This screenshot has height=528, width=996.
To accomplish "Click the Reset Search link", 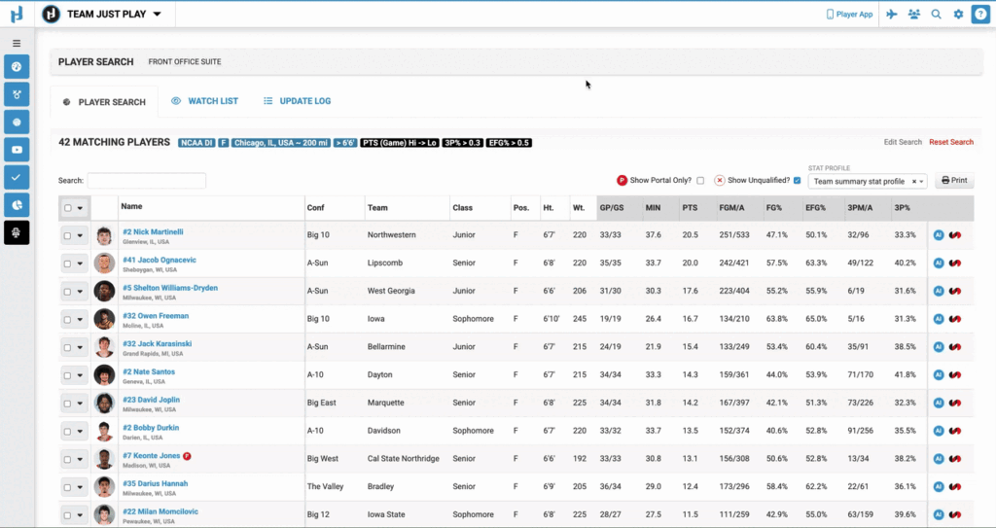I will click(x=950, y=142).
